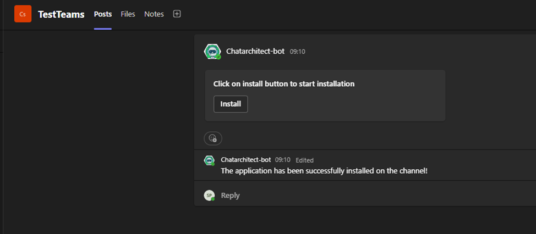This screenshot has width=536, height=234.
Task: Add a new tab with plus icon
Action: coord(177,14)
